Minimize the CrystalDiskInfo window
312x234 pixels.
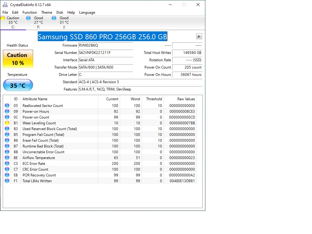pos(170,5)
